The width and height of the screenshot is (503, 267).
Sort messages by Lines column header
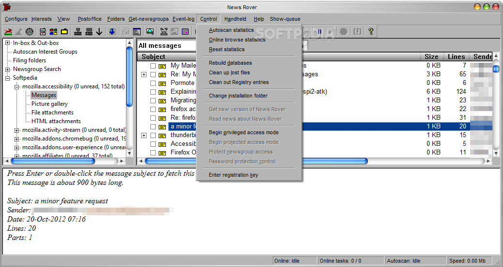tap(456, 56)
